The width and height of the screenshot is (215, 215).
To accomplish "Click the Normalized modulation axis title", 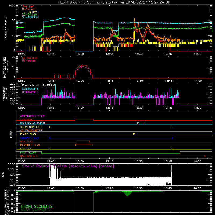I will pos(5,94).
